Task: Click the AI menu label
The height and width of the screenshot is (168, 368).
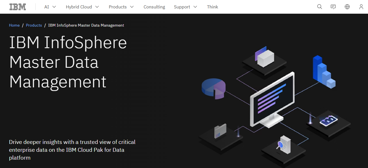Action: [x=47, y=7]
